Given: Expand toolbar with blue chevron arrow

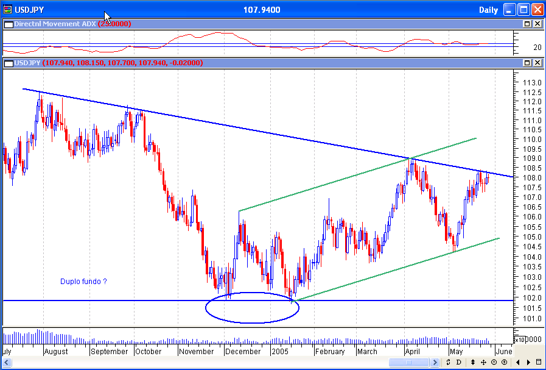Looking at the screenshot, I should point(436,362).
